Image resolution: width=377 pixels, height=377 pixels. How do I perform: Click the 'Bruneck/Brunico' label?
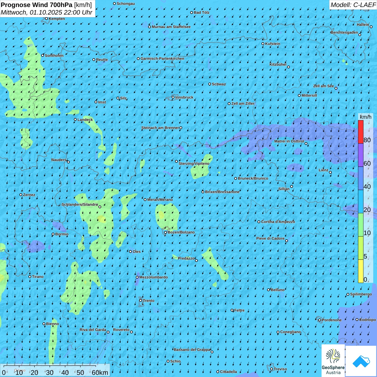253,178
